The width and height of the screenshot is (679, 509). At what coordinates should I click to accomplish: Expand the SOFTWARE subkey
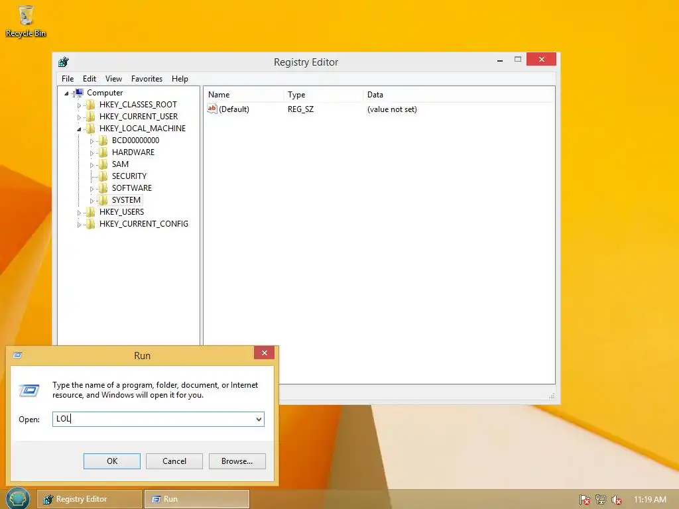click(x=92, y=189)
